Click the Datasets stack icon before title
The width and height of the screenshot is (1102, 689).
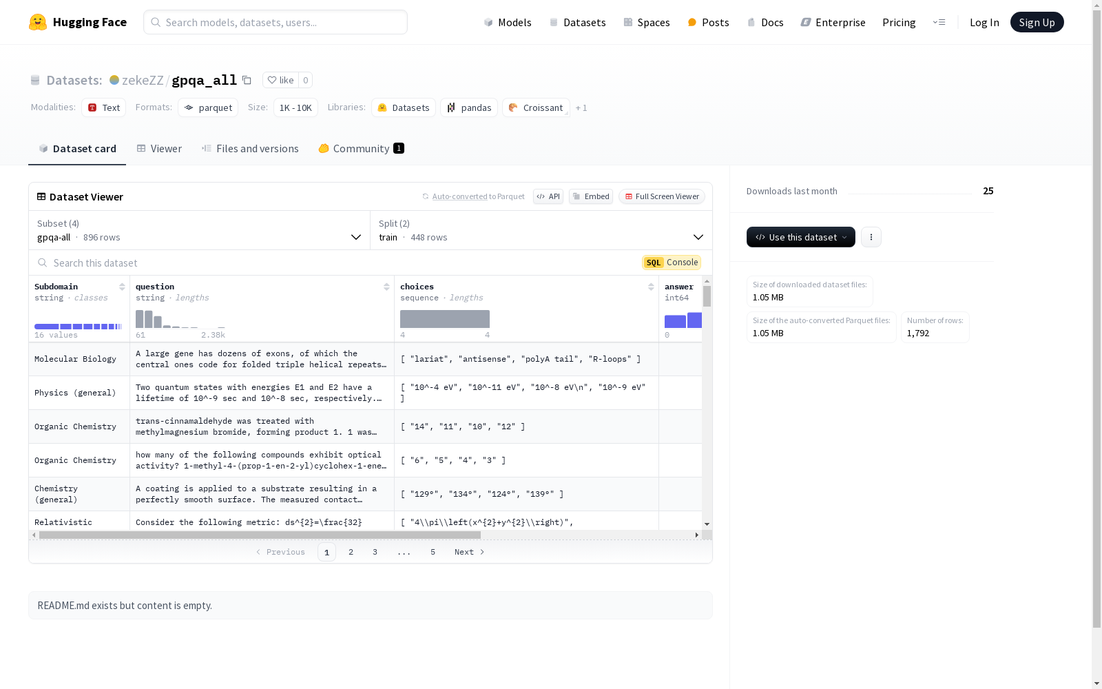[x=35, y=80]
